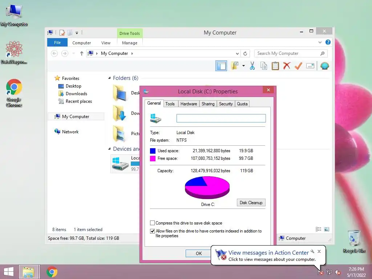Click the chevron after My Computer in path

(132, 54)
